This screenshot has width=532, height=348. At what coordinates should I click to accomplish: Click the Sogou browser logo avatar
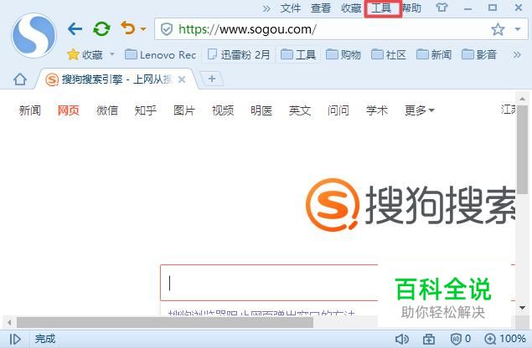tap(34, 35)
